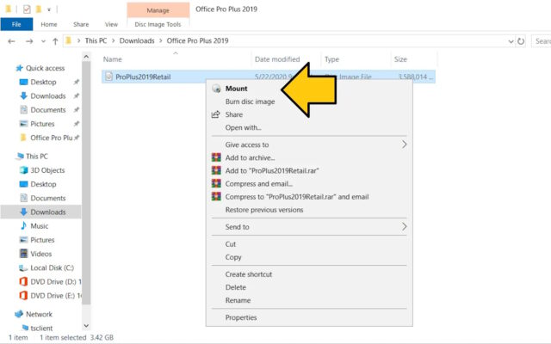Click the WinRAR icon beside Add to archive
Screen dimensions: 551x344
pos(216,157)
